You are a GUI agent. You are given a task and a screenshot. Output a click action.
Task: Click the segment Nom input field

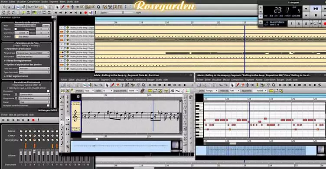26,26
